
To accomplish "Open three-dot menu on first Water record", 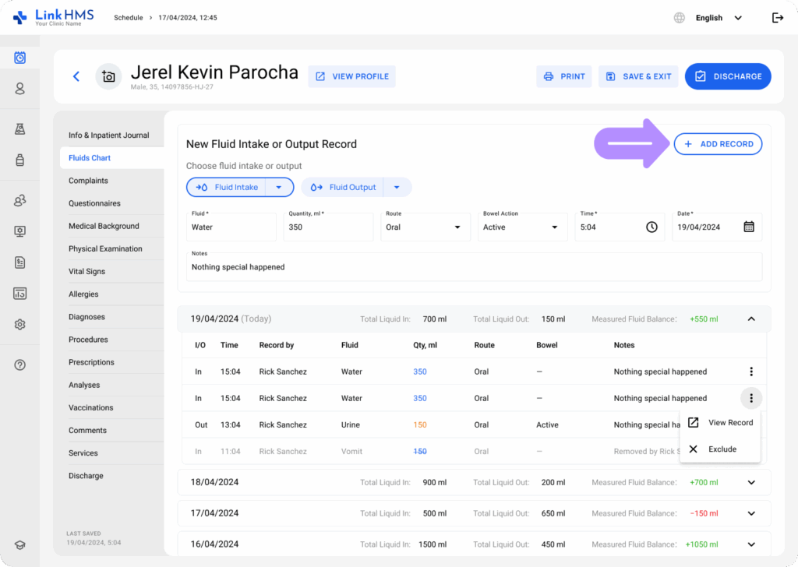I will (x=750, y=372).
